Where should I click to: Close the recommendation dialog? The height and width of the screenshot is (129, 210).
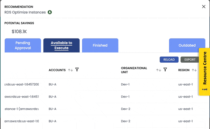203,7
